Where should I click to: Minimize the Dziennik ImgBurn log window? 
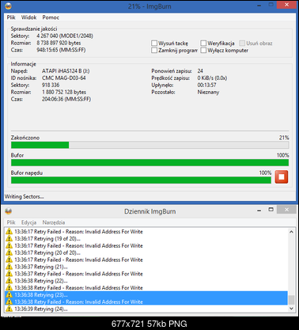259,211
